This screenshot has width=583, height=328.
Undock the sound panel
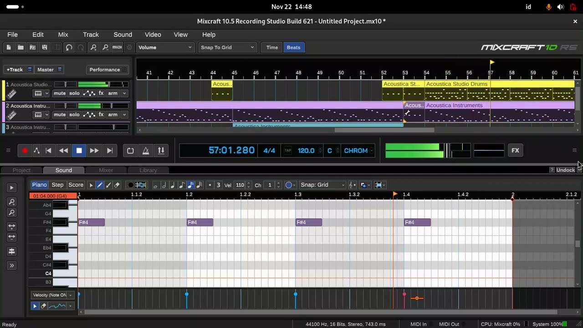(566, 170)
